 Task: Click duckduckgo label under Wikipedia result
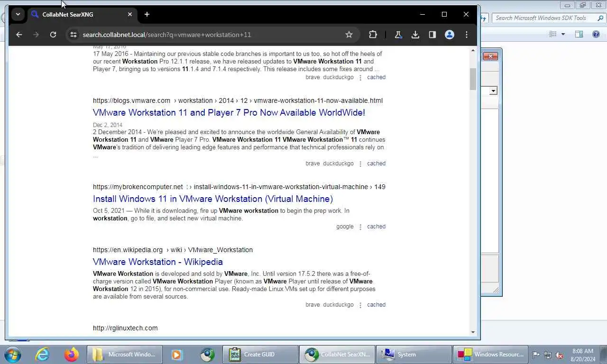pyautogui.click(x=338, y=305)
